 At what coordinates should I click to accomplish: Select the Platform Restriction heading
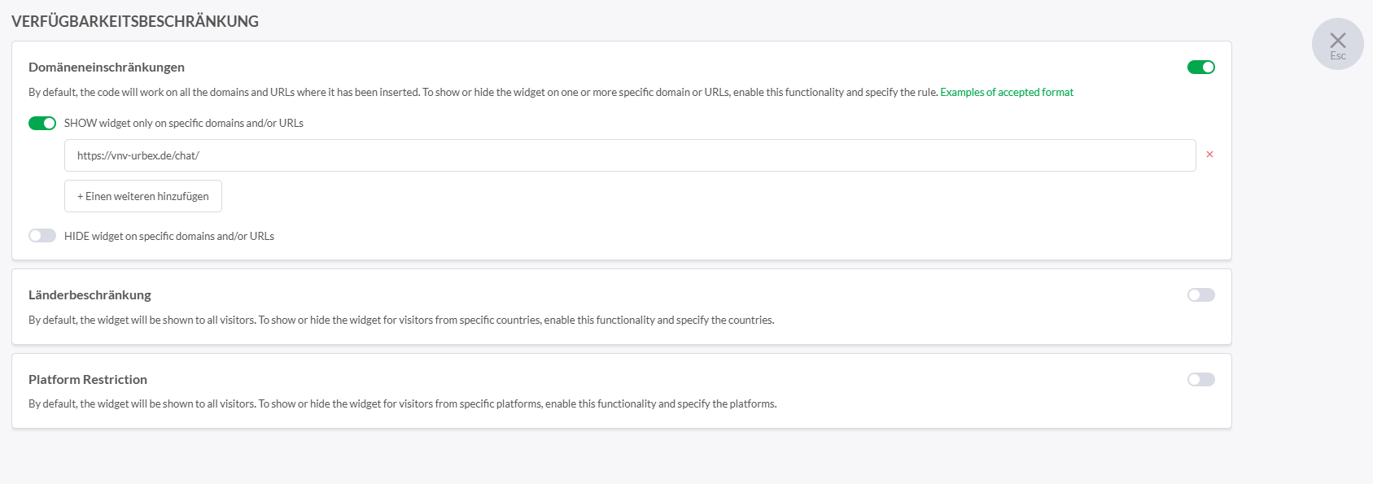coord(88,380)
